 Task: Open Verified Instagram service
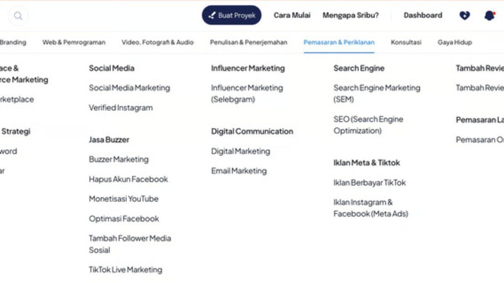coord(121,108)
